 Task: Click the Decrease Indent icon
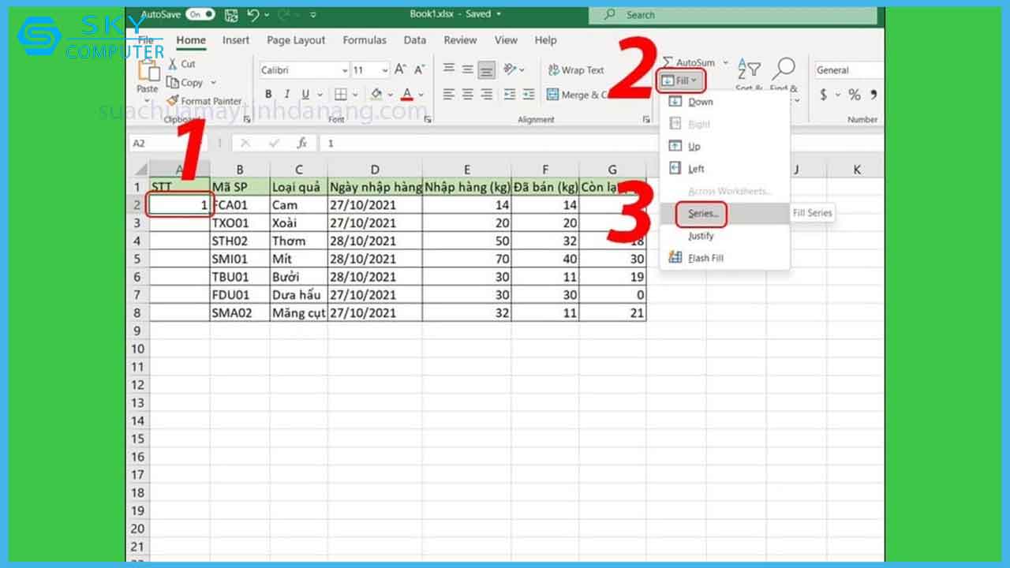(510, 95)
